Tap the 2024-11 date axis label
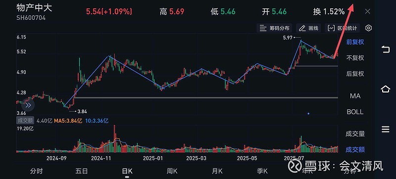Screen dimensions: 396x179 tap(101, 158)
